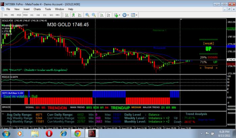
Task: Open Google Chrome from taskbar
Action: pos(78,134)
